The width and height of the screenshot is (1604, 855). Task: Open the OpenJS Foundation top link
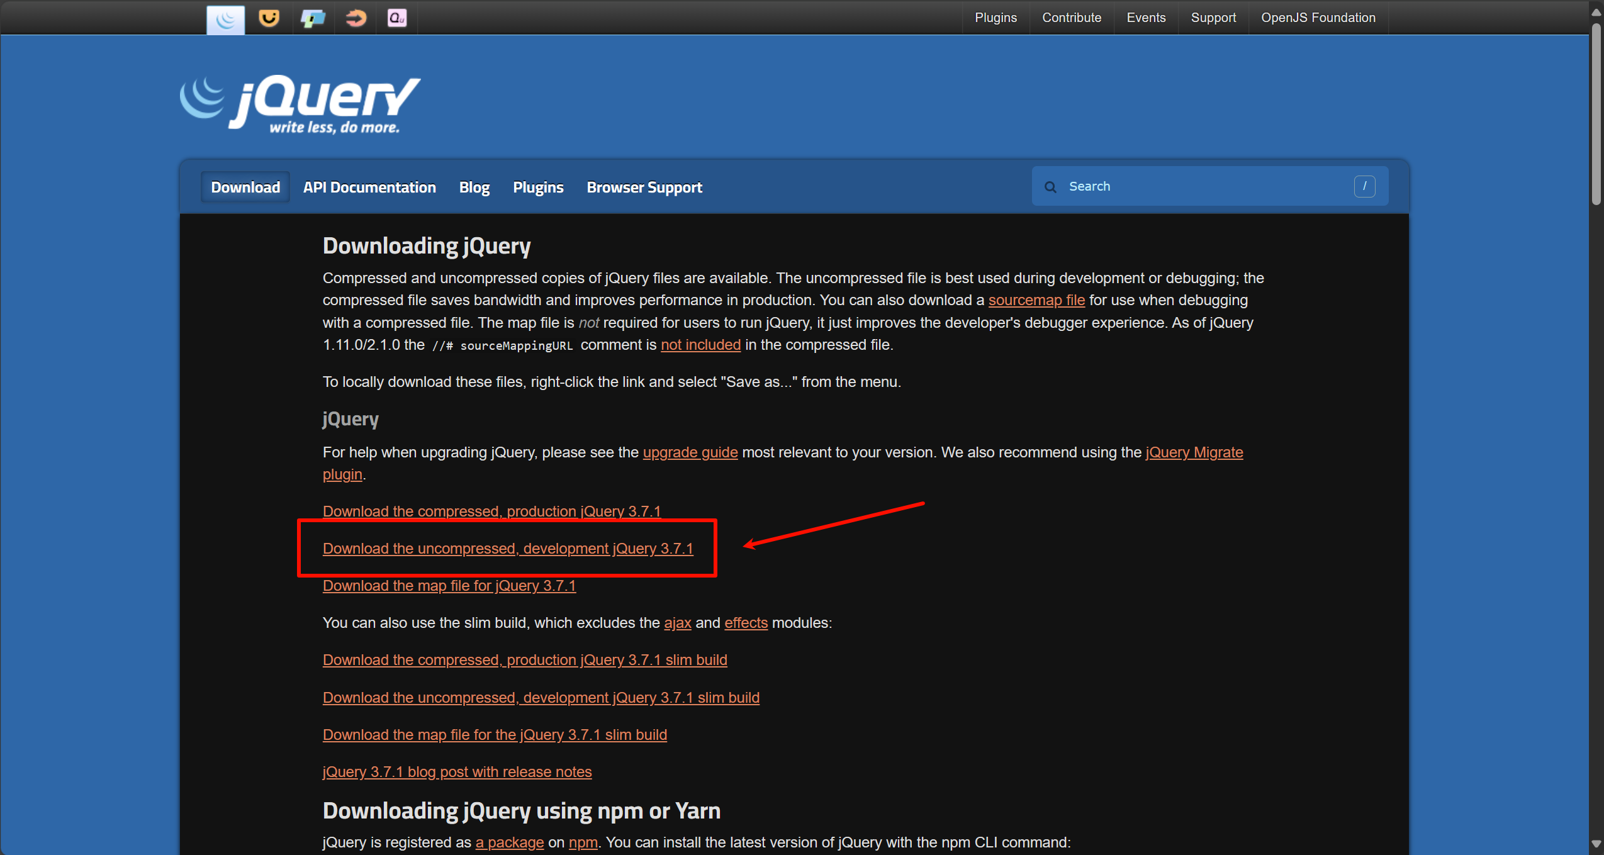tap(1318, 18)
